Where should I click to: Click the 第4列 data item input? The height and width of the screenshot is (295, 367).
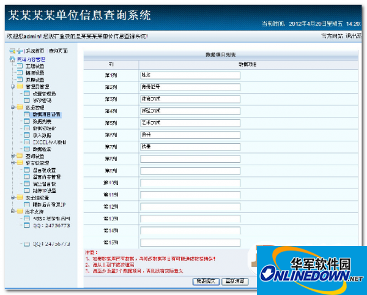point(190,111)
